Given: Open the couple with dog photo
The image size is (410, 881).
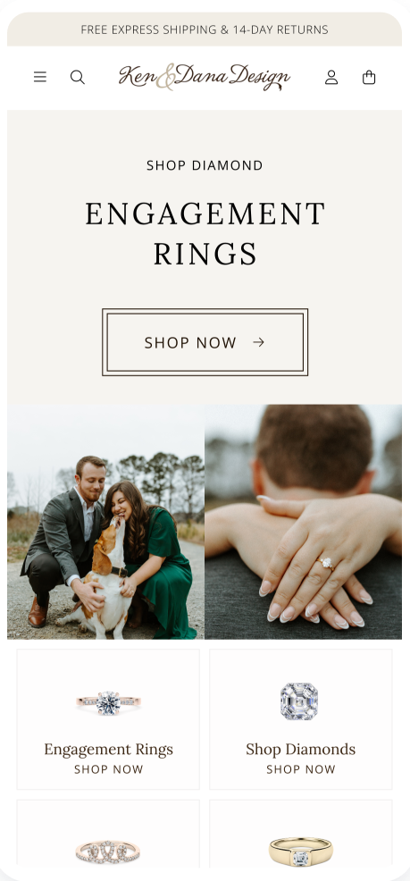Looking at the screenshot, I should 105,522.
